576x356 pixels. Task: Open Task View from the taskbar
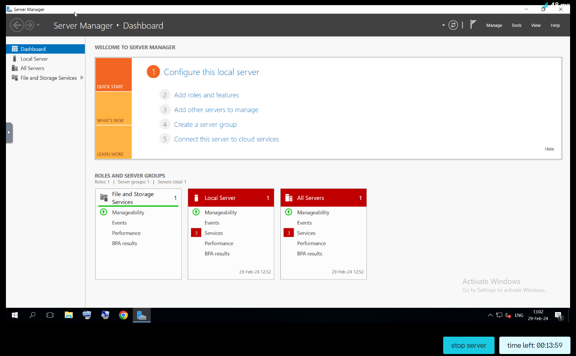point(50,315)
